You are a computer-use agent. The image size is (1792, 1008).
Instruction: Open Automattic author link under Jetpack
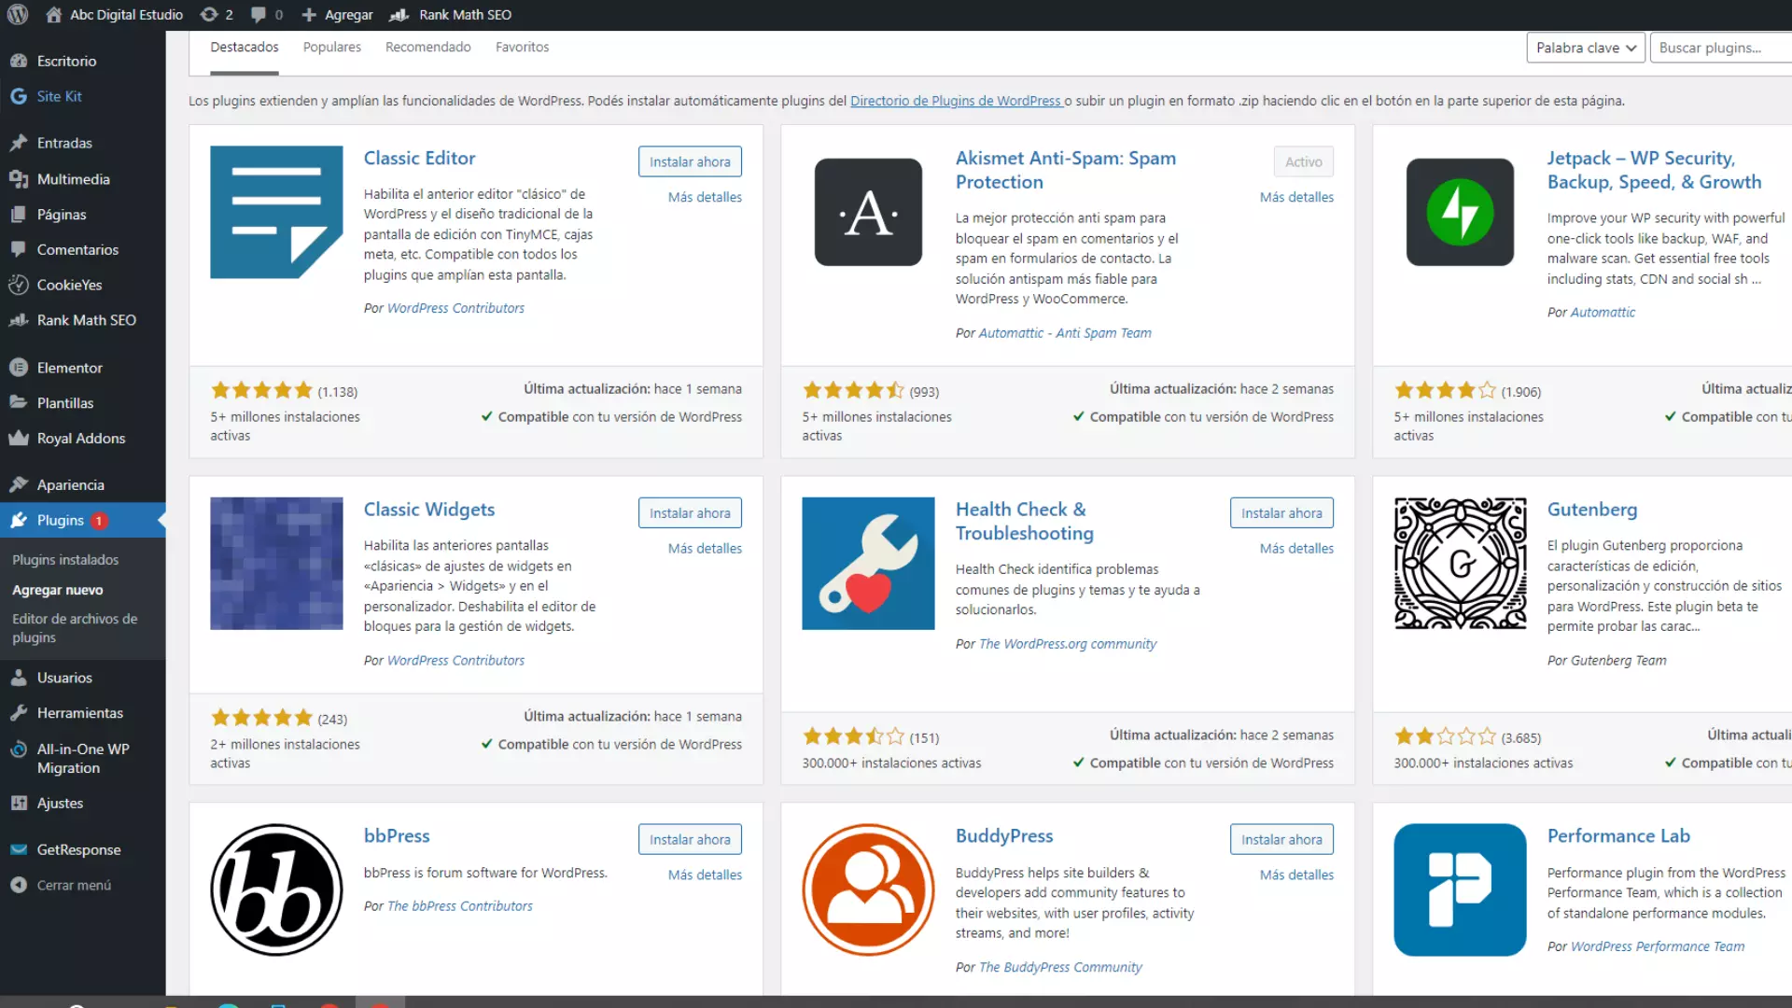[x=1603, y=313]
